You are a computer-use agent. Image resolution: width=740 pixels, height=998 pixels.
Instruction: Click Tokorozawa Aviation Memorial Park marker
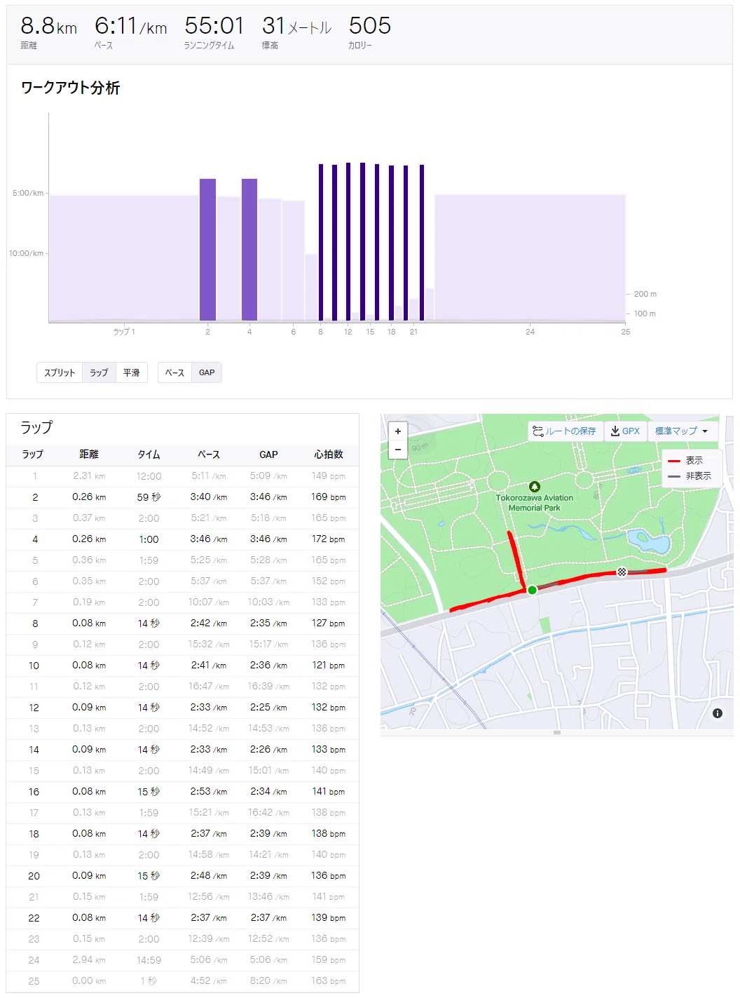(535, 487)
